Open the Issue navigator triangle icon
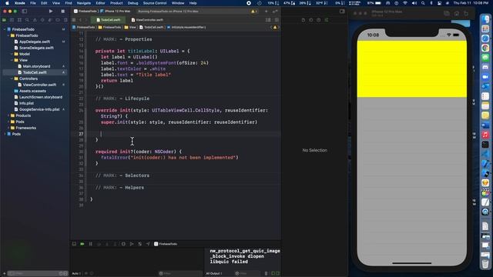This screenshot has width=493, height=277. [35, 20]
